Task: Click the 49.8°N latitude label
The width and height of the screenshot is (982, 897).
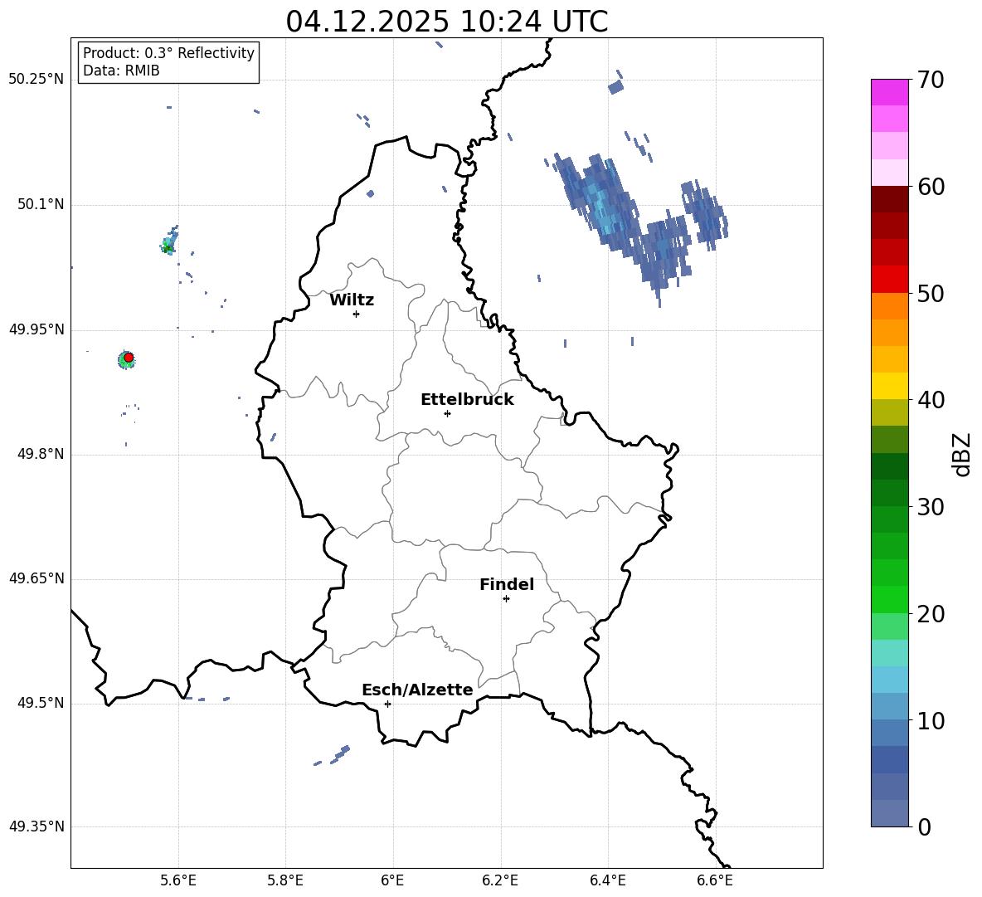Action: 41,454
